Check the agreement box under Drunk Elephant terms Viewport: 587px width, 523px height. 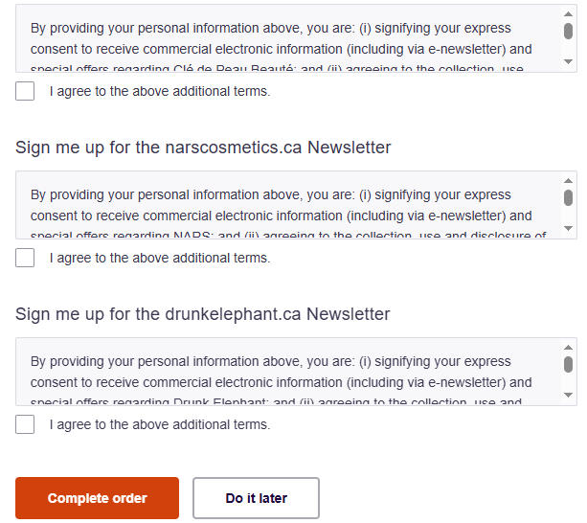[25, 424]
